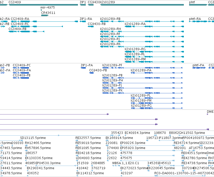Click transcript l(2)01289-RH
This screenshot has height=177, width=214.
(110, 29)
